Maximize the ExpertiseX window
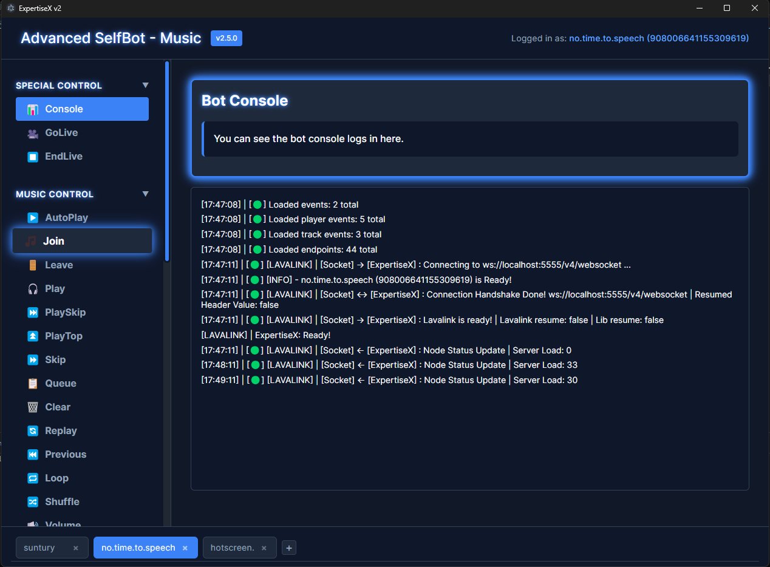 [727, 8]
